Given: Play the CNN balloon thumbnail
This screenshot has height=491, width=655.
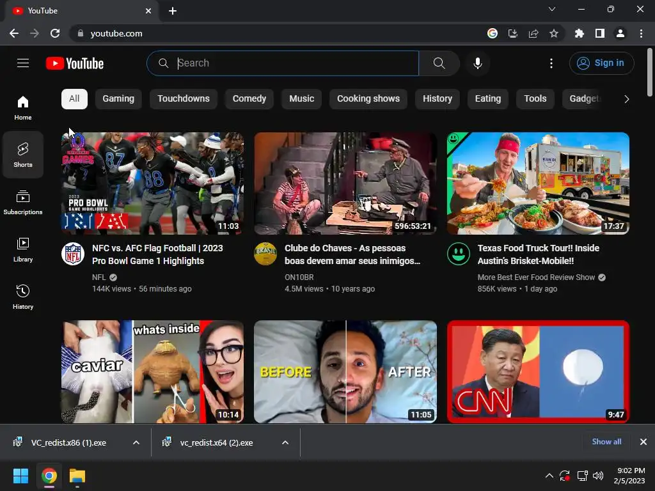Looking at the screenshot, I should [x=538, y=371].
